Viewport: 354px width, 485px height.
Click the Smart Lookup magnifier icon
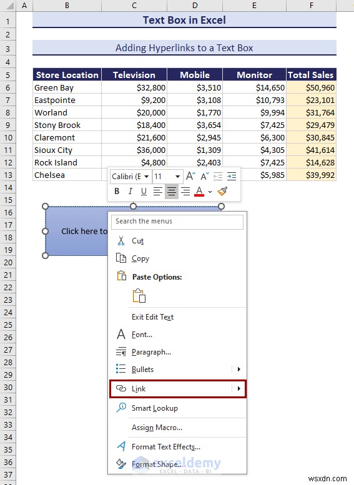click(x=121, y=408)
